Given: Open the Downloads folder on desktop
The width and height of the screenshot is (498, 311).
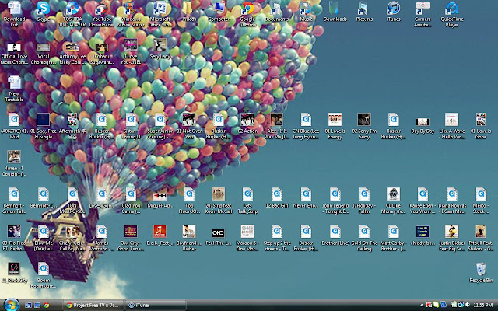Looking at the screenshot, I should (335, 12).
